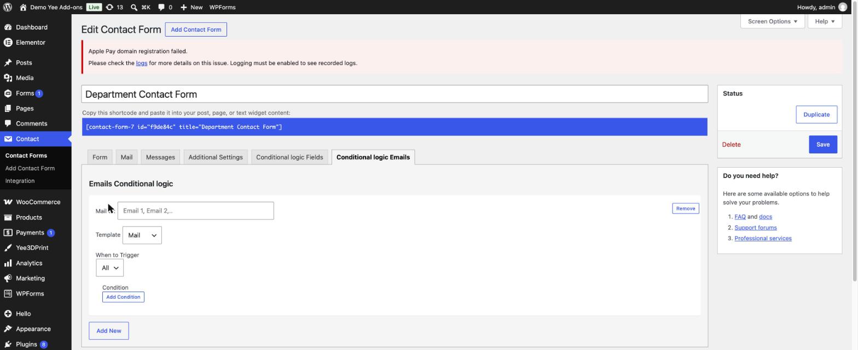This screenshot has width=858, height=350.
Task: Switch to the Messages tab
Action: click(160, 157)
